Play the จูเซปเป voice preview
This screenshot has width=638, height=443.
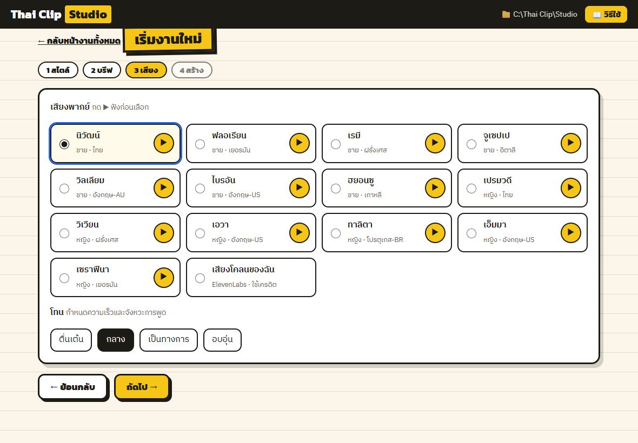pyautogui.click(x=571, y=143)
